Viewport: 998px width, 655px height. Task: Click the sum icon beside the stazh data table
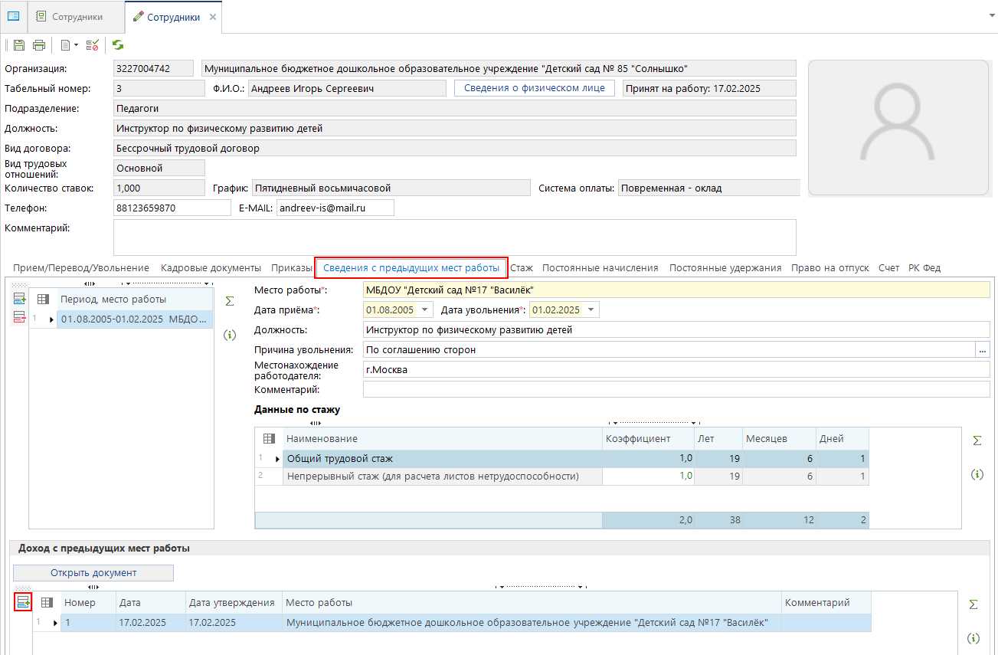pos(977,440)
